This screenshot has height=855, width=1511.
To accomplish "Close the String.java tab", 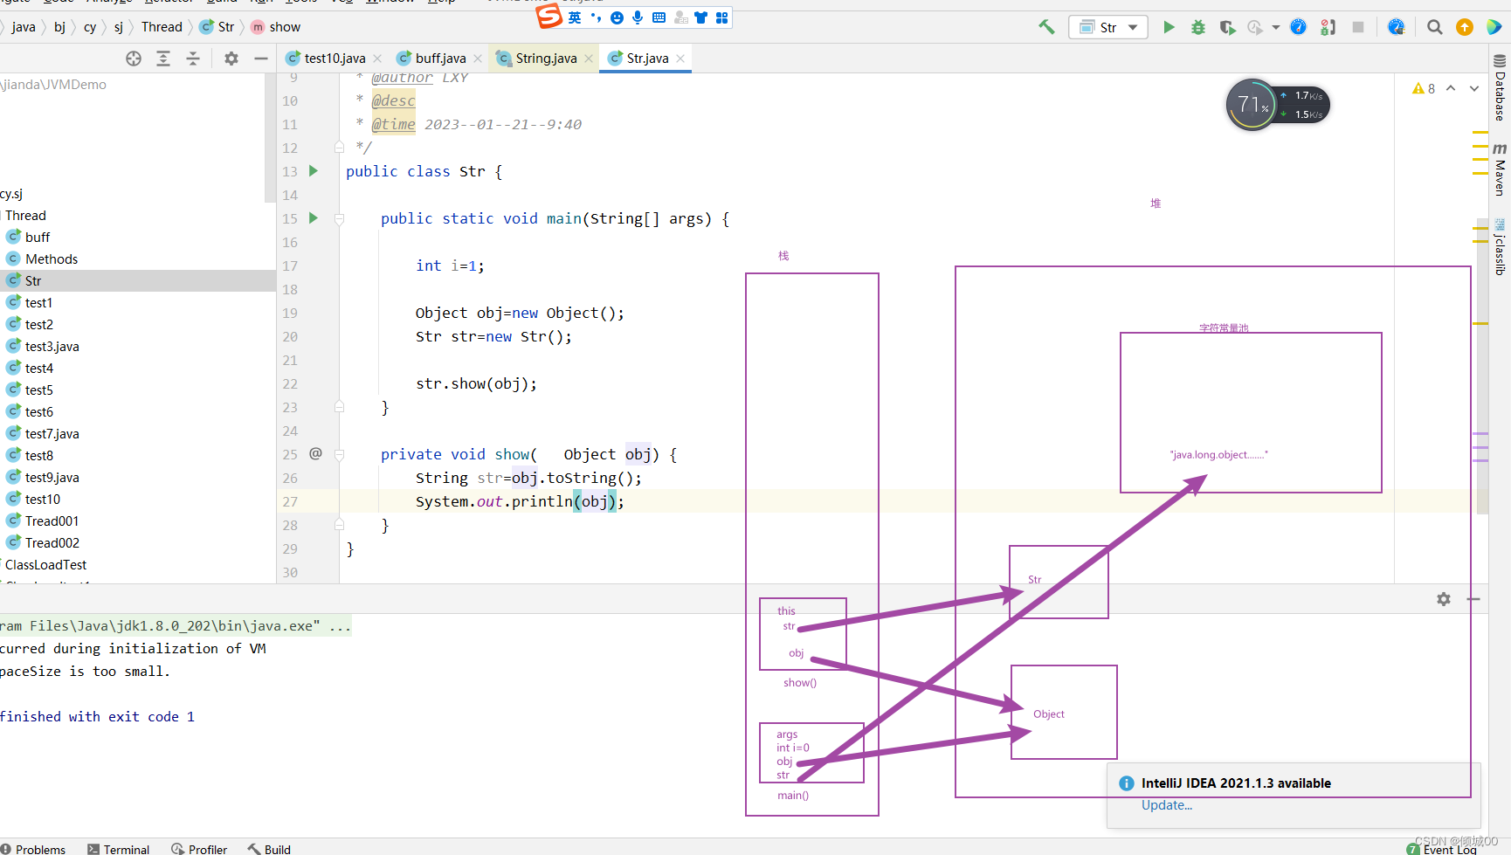I will (x=589, y=59).
